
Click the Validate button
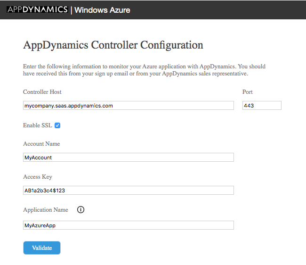pyautogui.click(x=42, y=248)
